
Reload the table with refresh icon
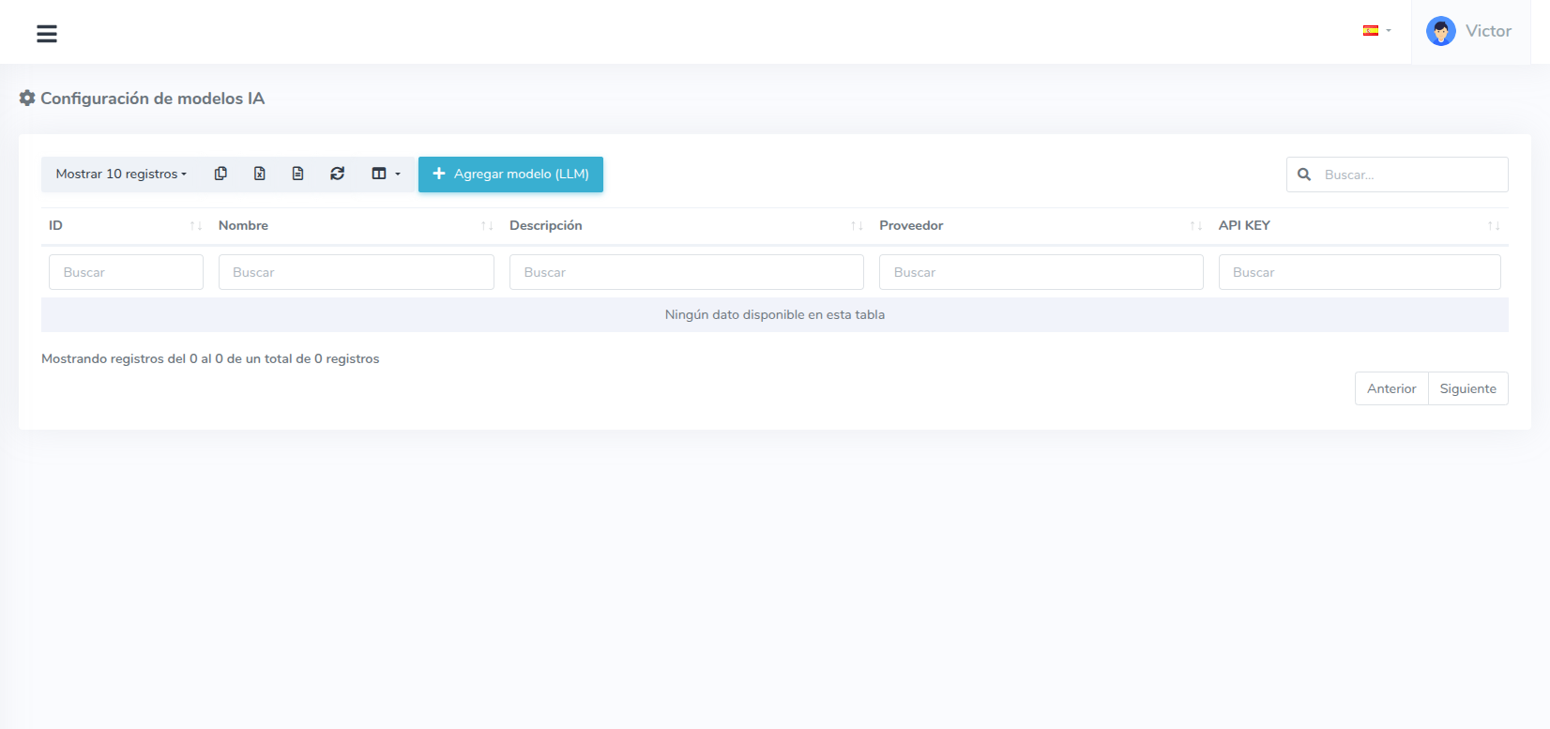click(x=338, y=174)
